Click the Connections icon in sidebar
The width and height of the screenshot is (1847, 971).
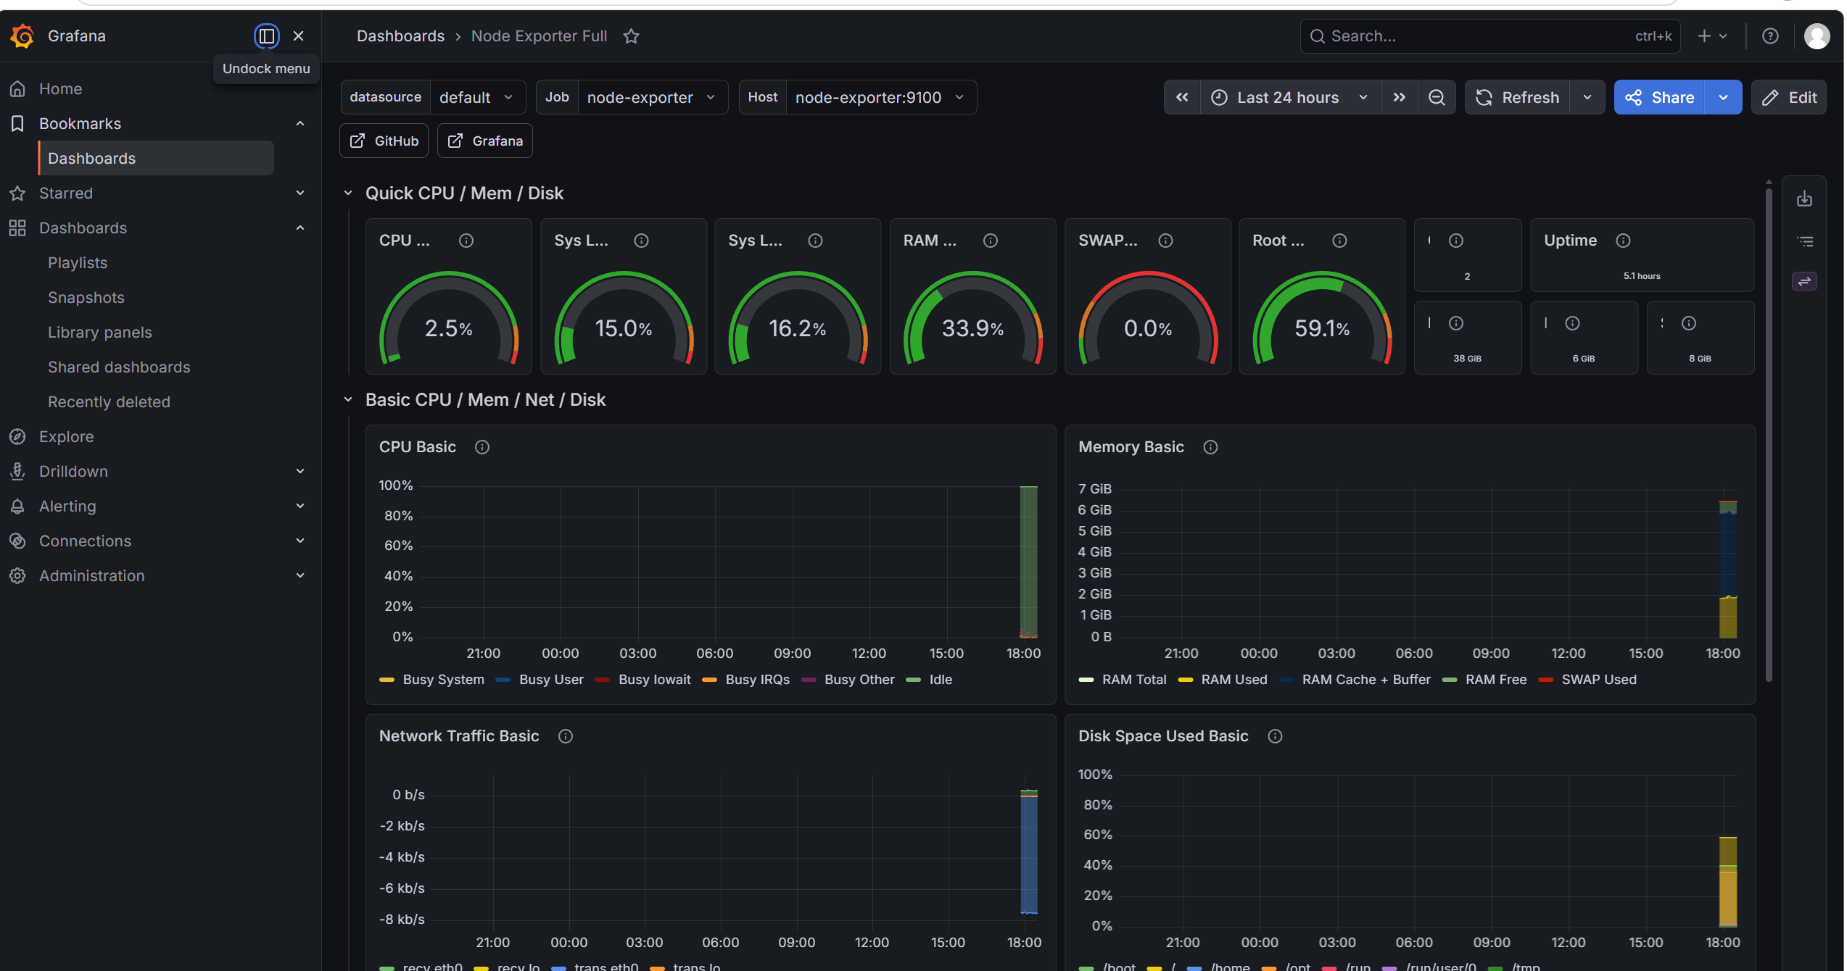(x=17, y=541)
